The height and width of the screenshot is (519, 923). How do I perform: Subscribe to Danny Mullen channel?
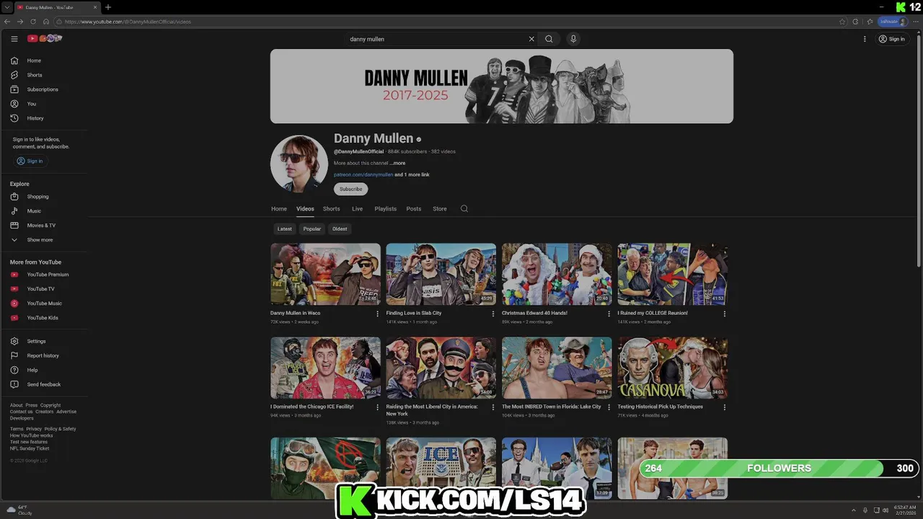click(350, 189)
